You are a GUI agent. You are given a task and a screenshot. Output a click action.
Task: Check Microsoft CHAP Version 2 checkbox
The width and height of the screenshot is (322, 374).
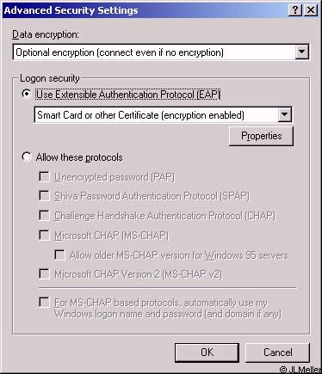[44, 273]
